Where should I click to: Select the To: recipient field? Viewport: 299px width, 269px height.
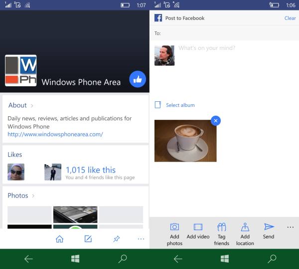point(224,33)
